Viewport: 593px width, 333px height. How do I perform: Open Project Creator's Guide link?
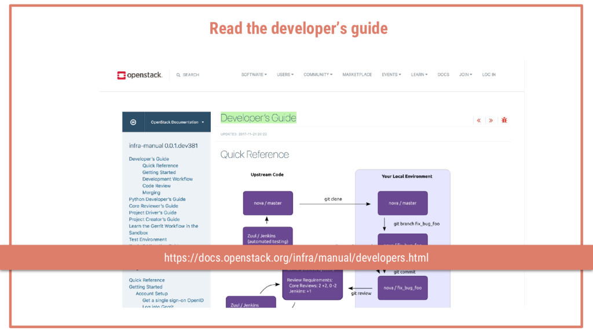[154, 219]
